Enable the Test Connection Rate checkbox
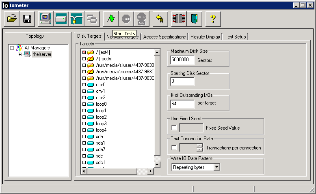The width and height of the screenshot is (316, 194). [x=174, y=148]
